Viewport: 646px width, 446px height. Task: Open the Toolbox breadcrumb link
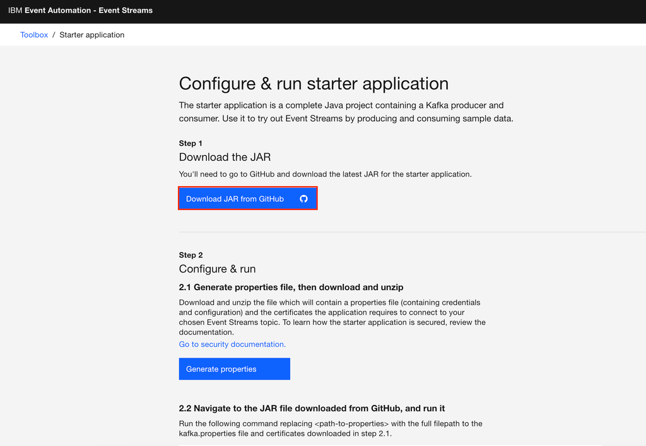click(34, 35)
